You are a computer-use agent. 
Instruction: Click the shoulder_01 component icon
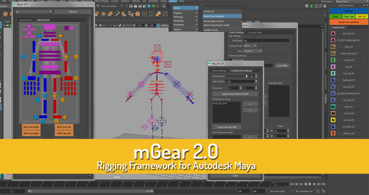pyautogui.click(x=333, y=127)
